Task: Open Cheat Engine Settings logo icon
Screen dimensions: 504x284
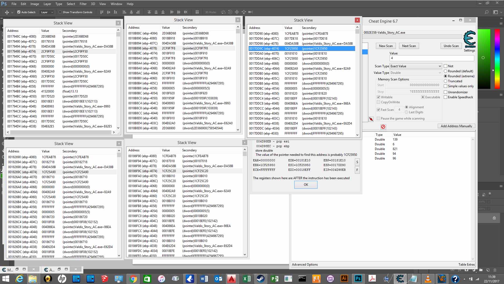Action: tap(470, 39)
